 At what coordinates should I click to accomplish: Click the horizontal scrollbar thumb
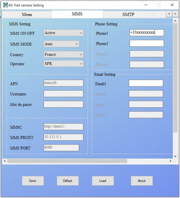(67, 161)
